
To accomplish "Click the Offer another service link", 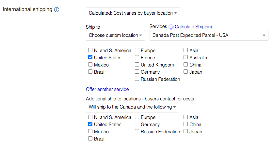I will point(107,89).
